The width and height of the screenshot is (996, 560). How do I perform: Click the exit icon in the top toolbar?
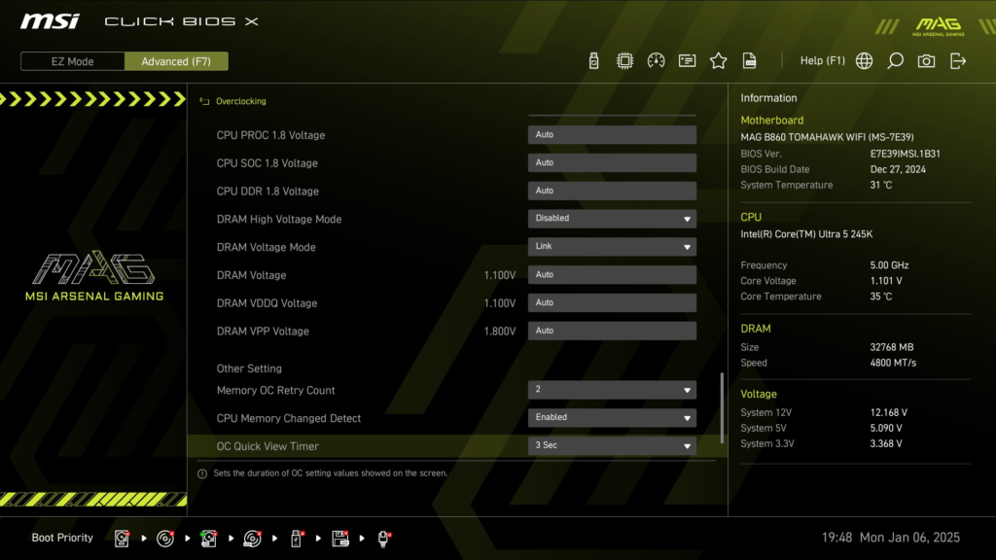click(958, 59)
